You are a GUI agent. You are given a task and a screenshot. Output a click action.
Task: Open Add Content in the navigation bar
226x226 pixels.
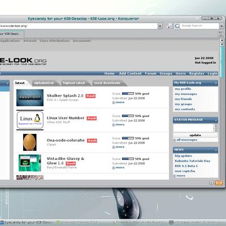(130, 73)
